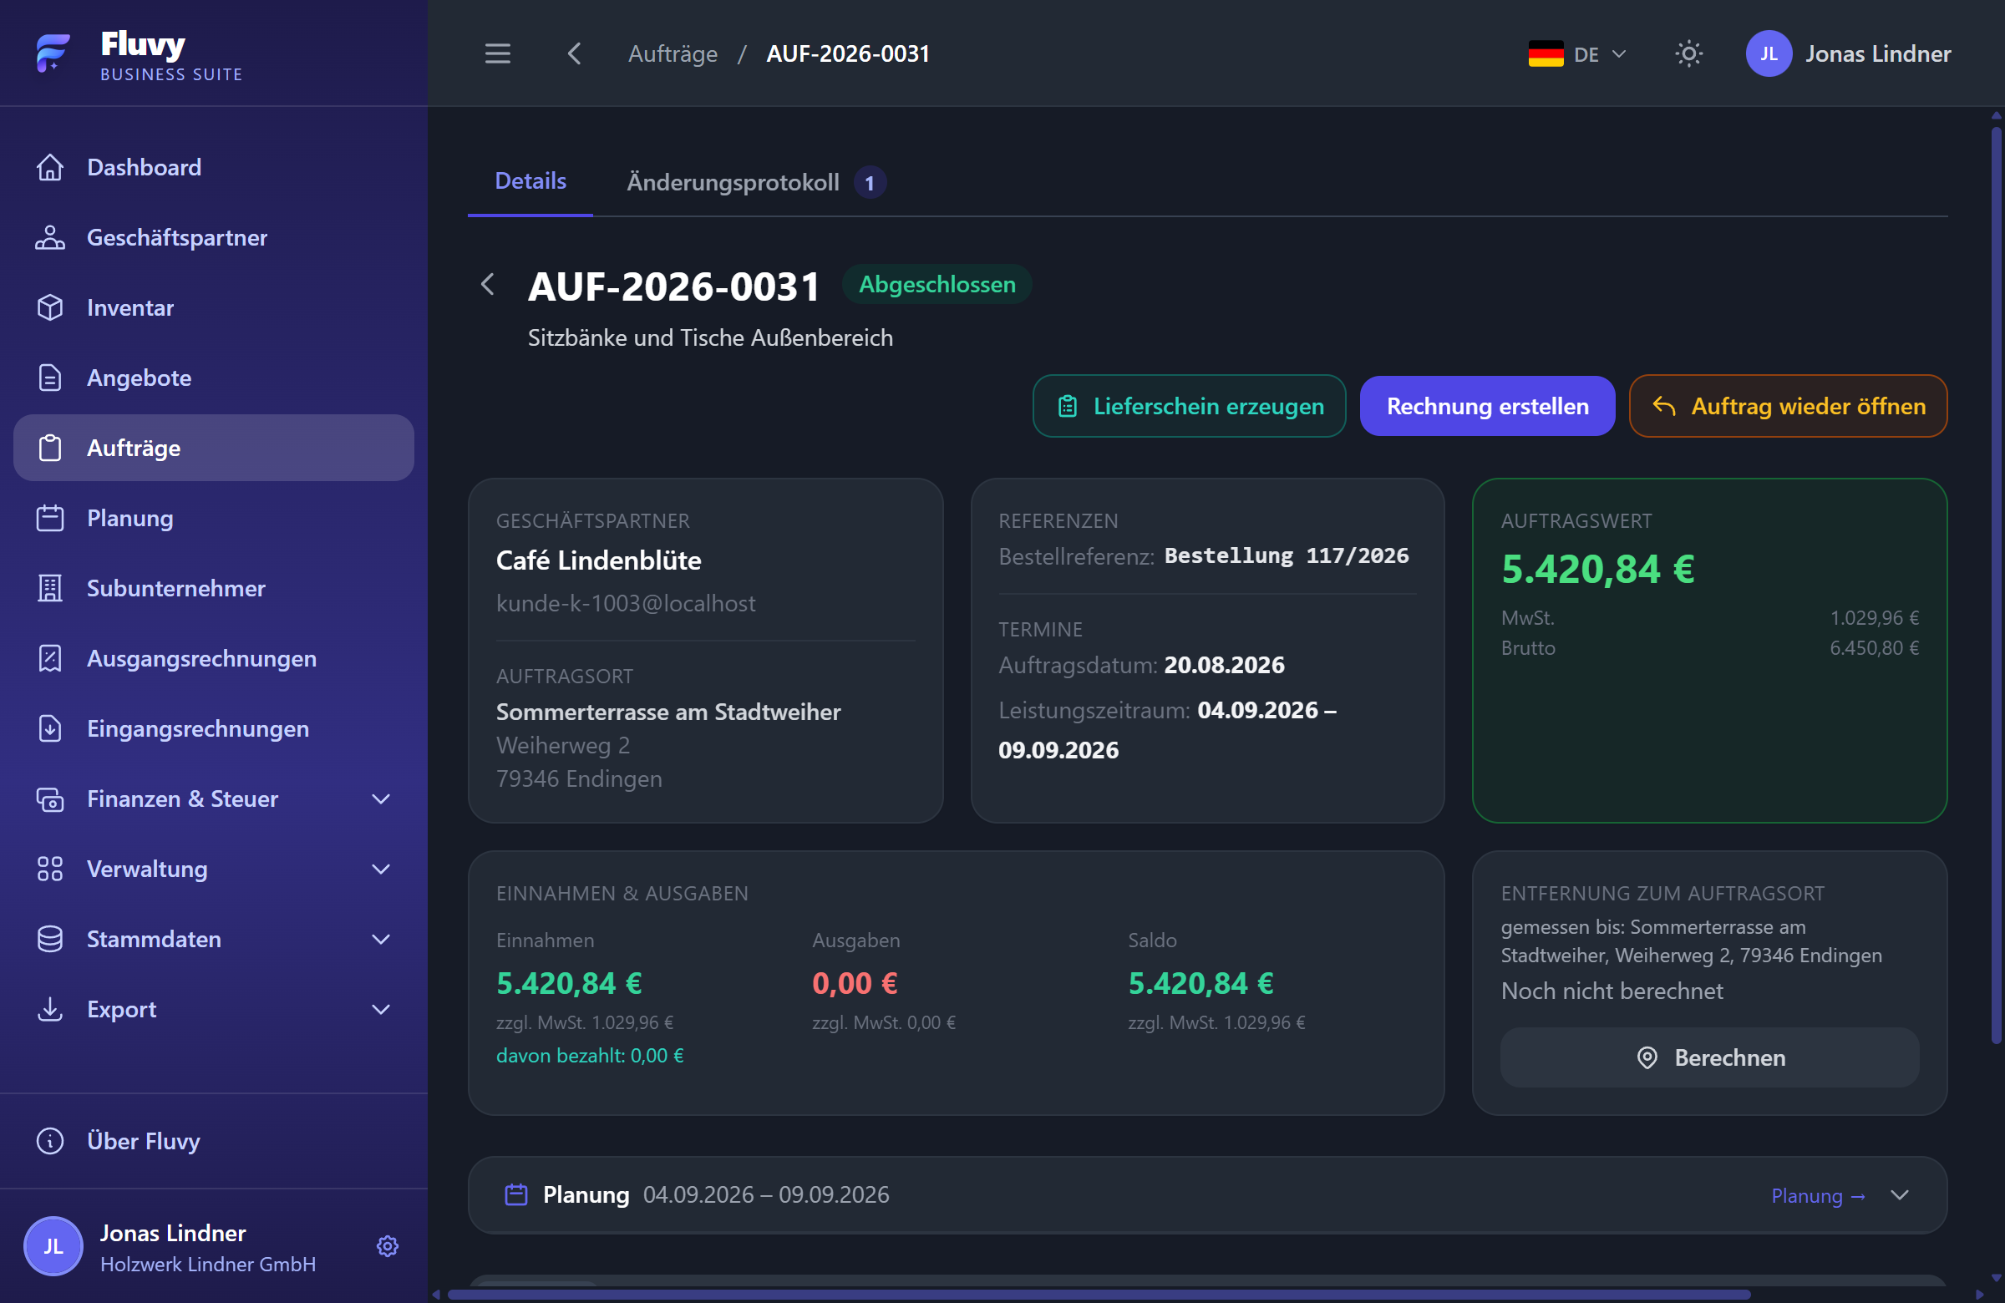2005x1303 pixels.
Task: Open Angebote from the sidebar
Action: click(214, 378)
